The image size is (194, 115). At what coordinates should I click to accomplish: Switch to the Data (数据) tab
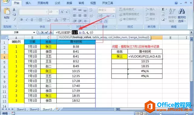point(69,3)
